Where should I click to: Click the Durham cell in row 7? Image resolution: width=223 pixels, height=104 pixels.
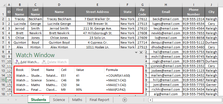coord(211,42)
